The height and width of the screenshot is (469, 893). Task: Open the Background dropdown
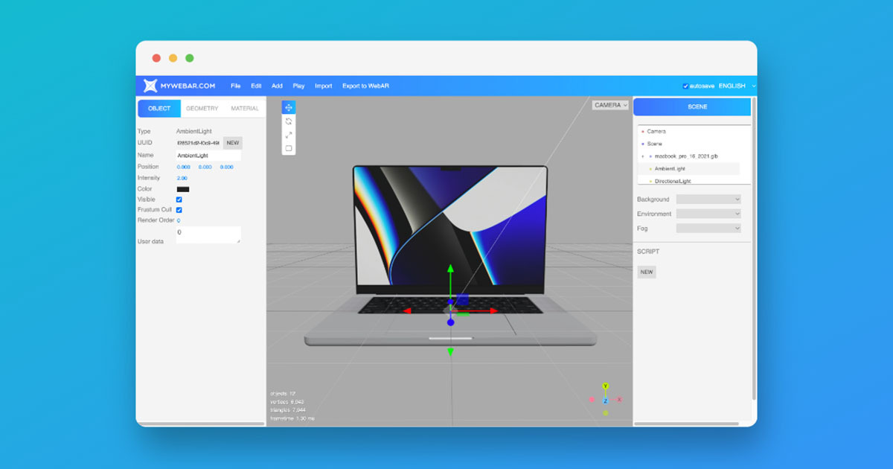click(x=708, y=200)
